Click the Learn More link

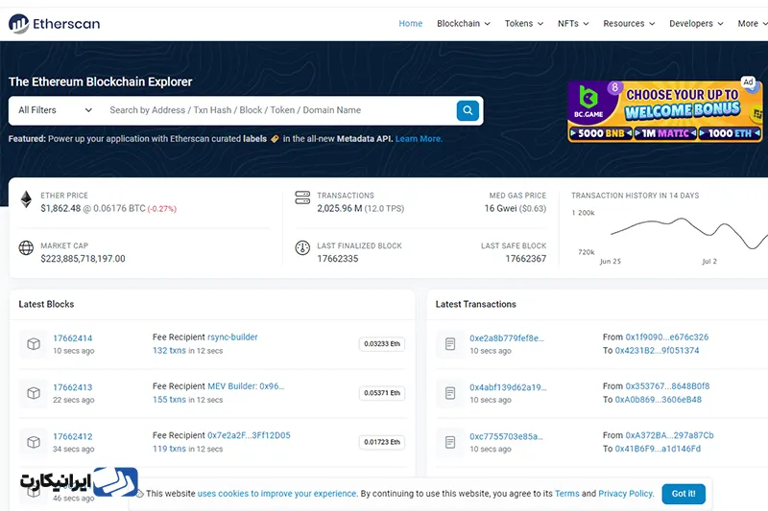coord(419,139)
